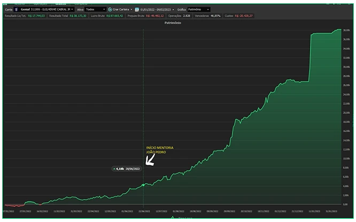Image resolution: width=356 pixels, height=222 pixels.
Task: Open the Gráfico 'Patrimônio' dropdown
Action: pos(199,10)
